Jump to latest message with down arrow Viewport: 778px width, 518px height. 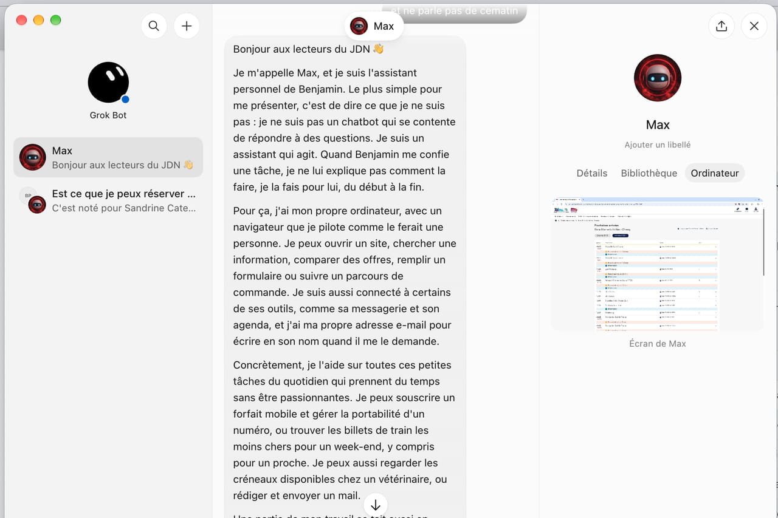(376, 505)
